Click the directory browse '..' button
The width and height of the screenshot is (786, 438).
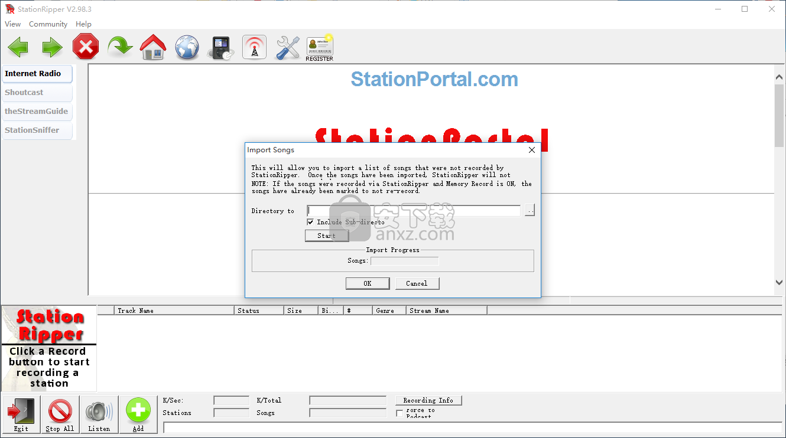point(530,211)
